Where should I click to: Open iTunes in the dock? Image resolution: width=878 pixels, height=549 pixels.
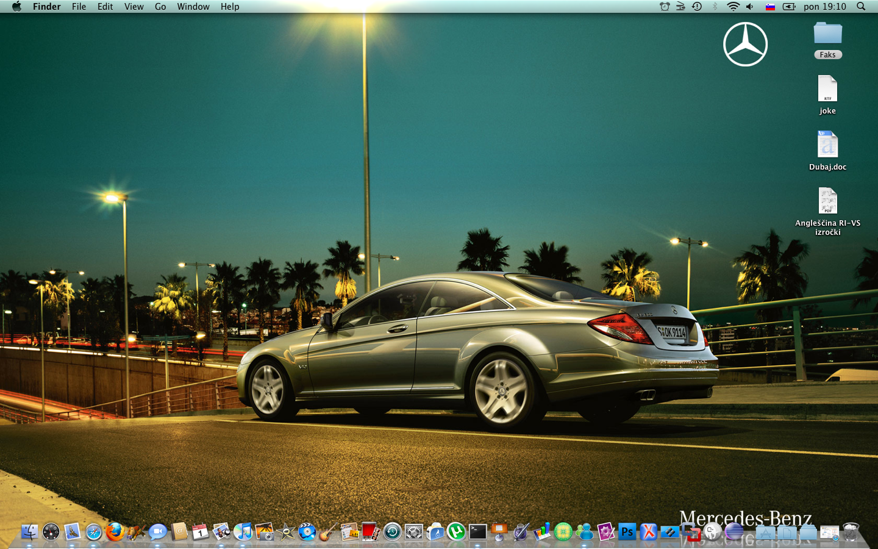point(243,532)
